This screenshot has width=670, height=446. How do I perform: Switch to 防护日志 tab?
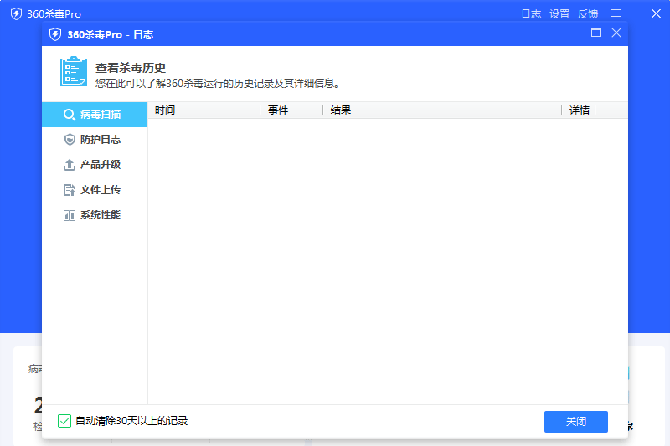pyautogui.click(x=95, y=140)
